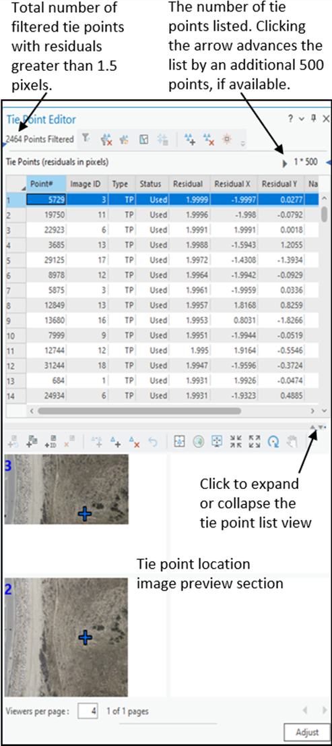This screenshot has width=332, height=746.
Task: Click the collapse-arrows zoom icon in viewer toolbar
Action: 236,442
